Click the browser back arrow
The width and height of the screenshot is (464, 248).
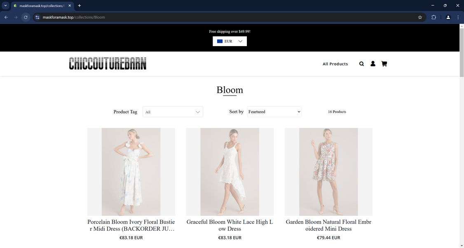coord(6,17)
